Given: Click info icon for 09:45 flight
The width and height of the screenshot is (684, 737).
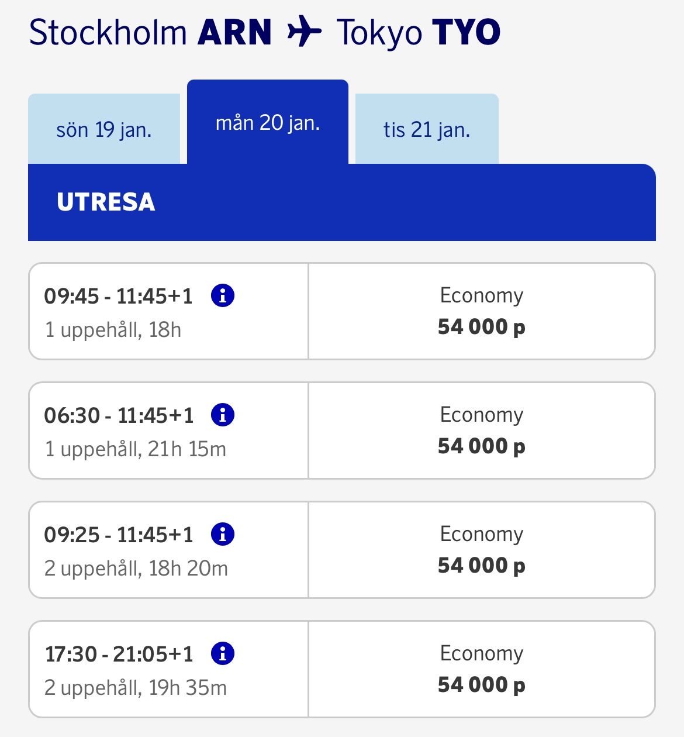Looking at the screenshot, I should point(223,295).
